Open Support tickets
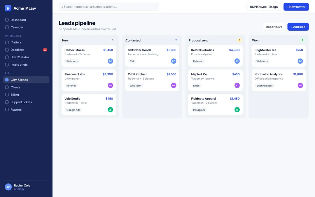Image resolution: width=315 pixels, height=197 pixels. coord(26,102)
